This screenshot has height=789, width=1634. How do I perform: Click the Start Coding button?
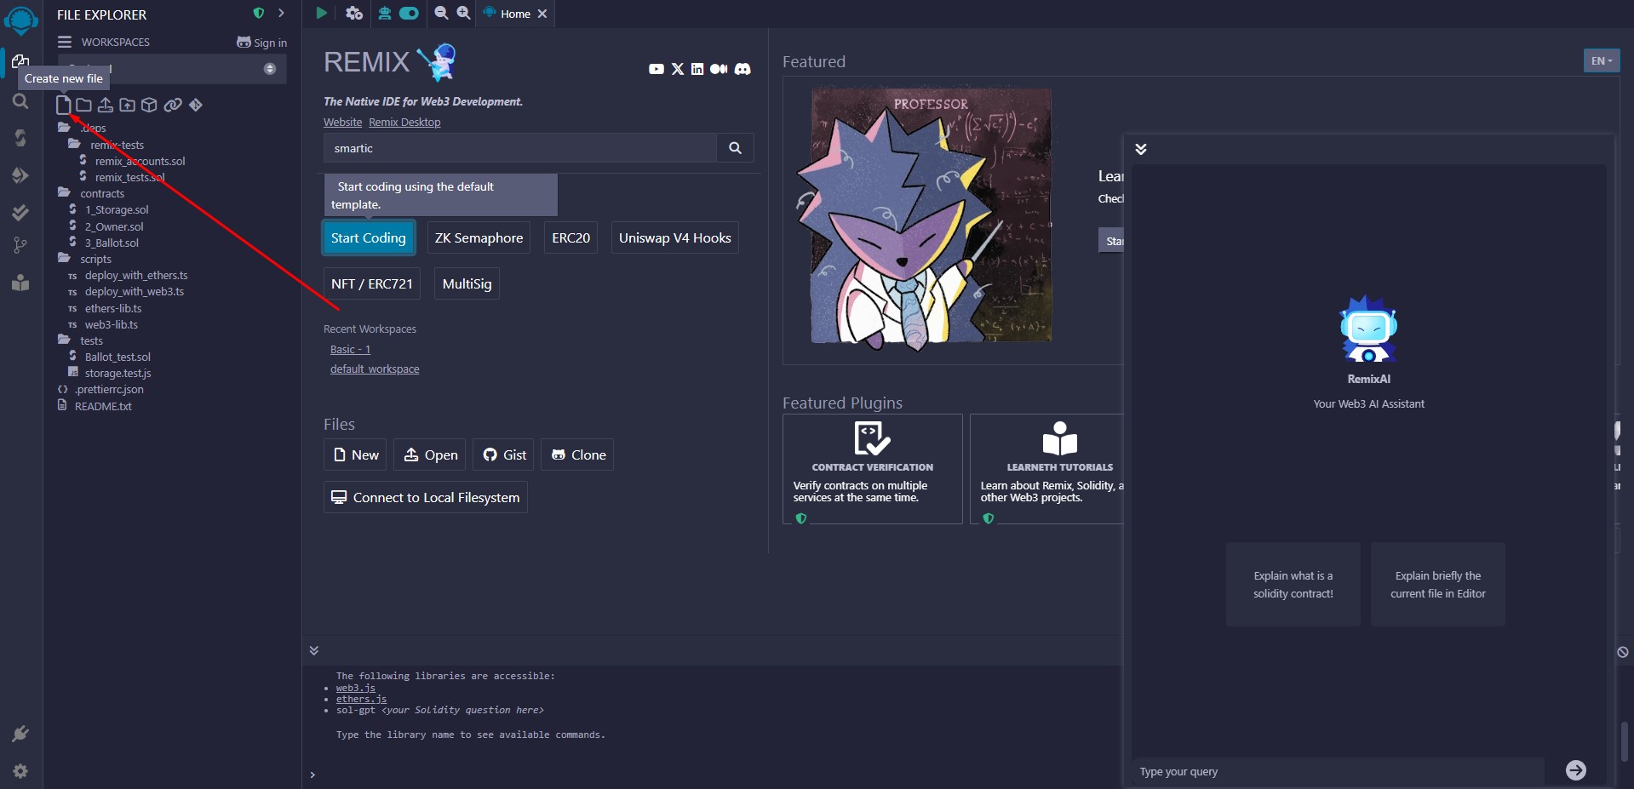click(x=368, y=238)
